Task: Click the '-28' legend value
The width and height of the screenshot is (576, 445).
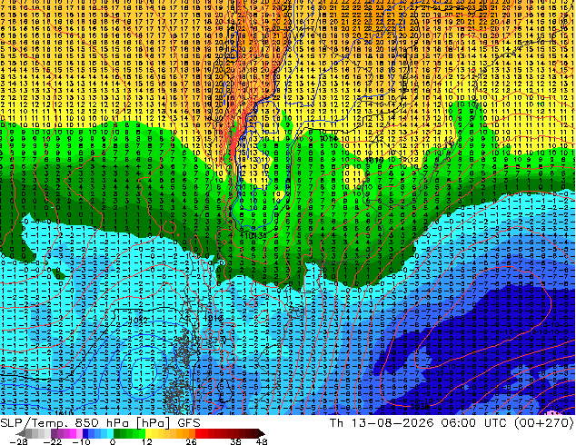Action: coord(18,441)
